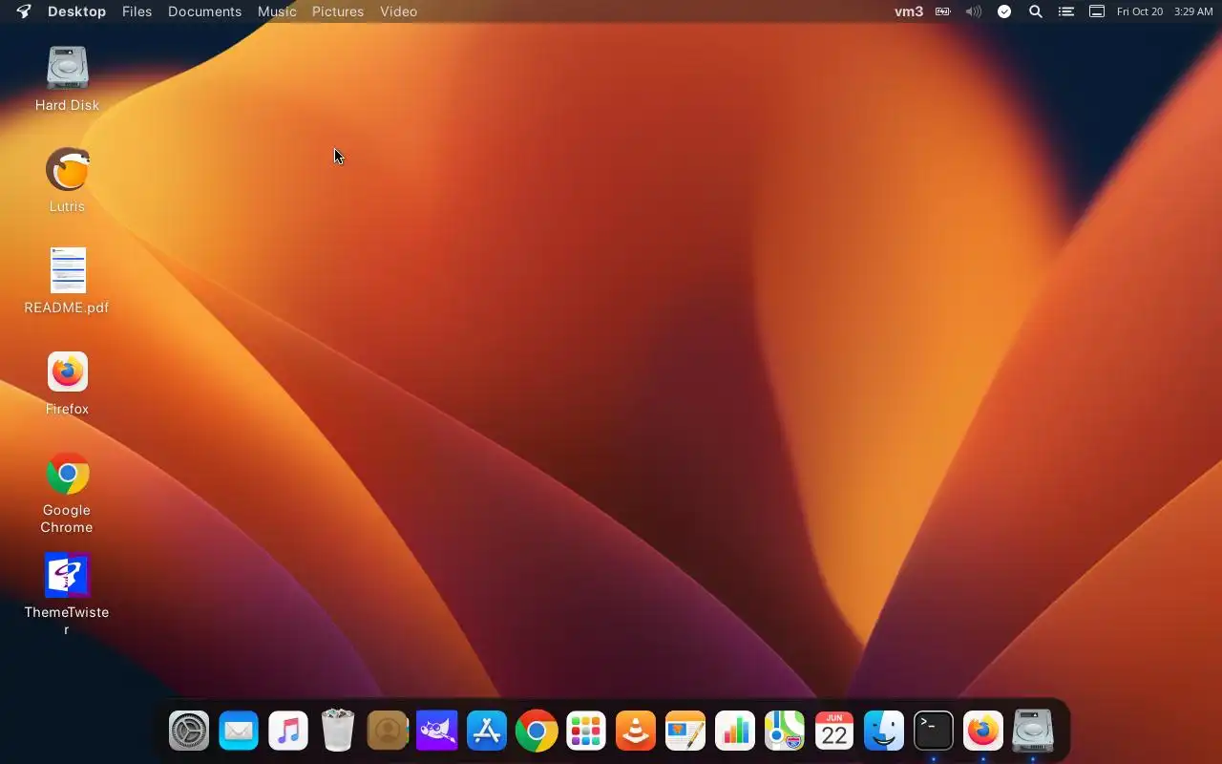The image size is (1222, 764).
Task: Launch the Maps app in dock
Action: (x=785, y=732)
